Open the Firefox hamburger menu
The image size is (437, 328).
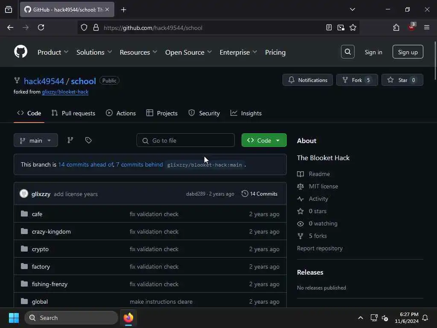(x=427, y=27)
